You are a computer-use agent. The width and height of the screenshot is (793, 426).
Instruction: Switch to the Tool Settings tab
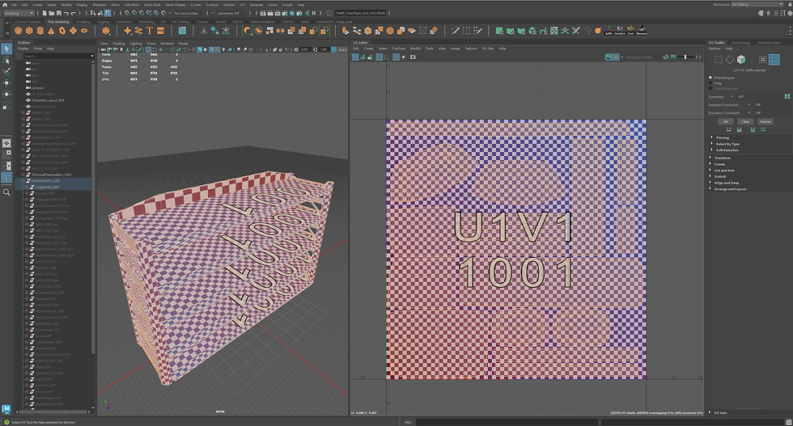point(741,43)
